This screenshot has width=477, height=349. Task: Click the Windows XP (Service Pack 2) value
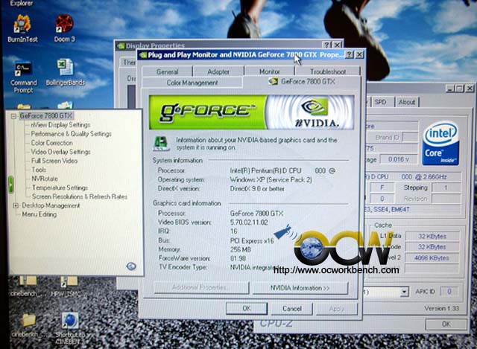[271, 180]
